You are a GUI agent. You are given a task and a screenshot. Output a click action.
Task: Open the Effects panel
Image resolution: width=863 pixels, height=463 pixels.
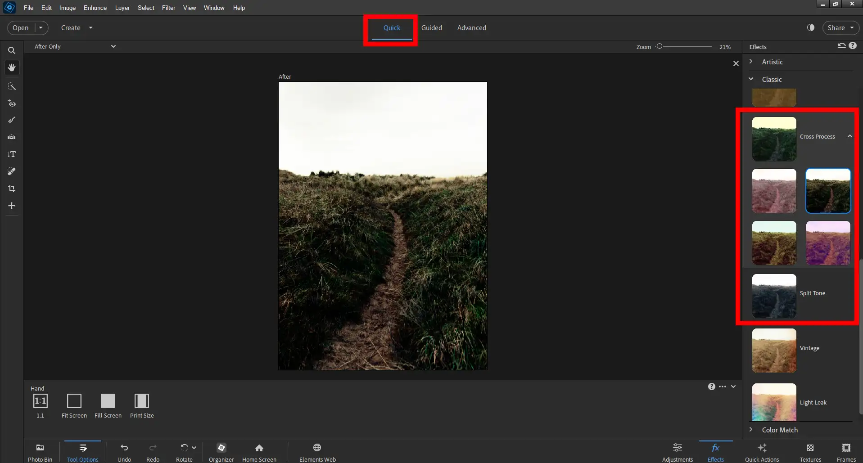pyautogui.click(x=716, y=452)
